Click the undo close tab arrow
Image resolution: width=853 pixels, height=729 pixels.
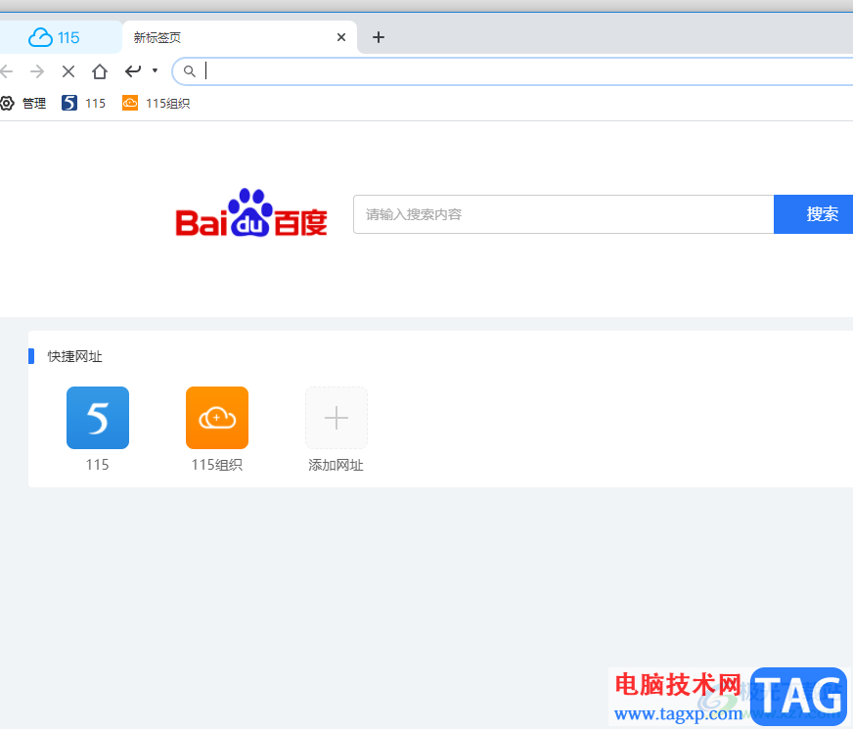pyautogui.click(x=133, y=70)
